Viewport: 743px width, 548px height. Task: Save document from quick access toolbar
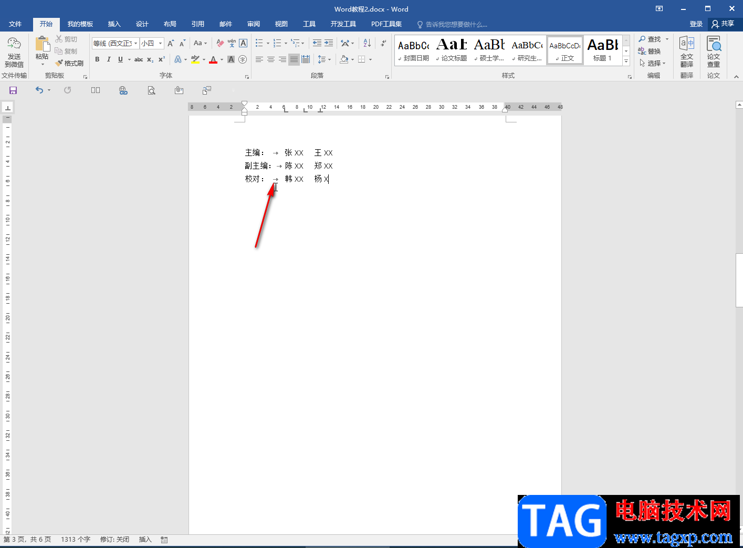13,90
